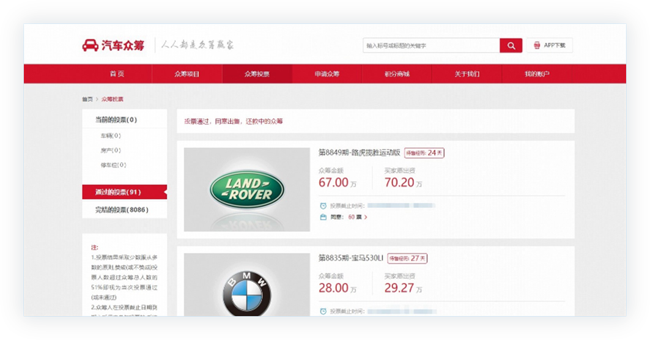This screenshot has width=650, height=340.
Task: Click the red car logo icon
Action: tap(90, 45)
